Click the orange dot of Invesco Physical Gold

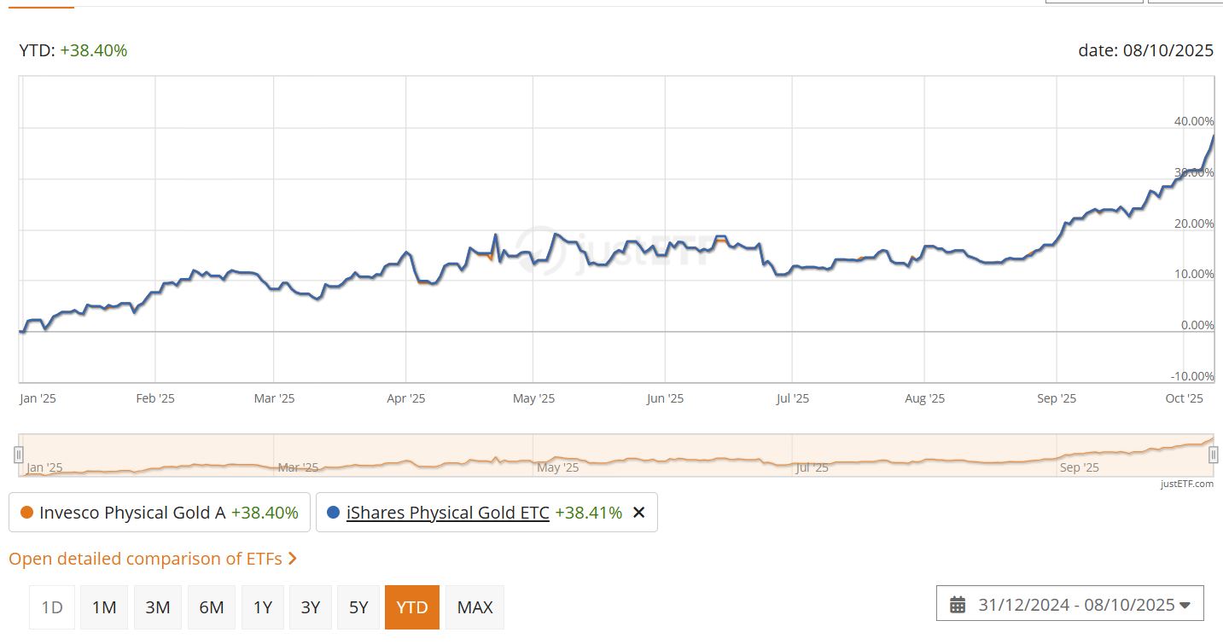coord(26,513)
